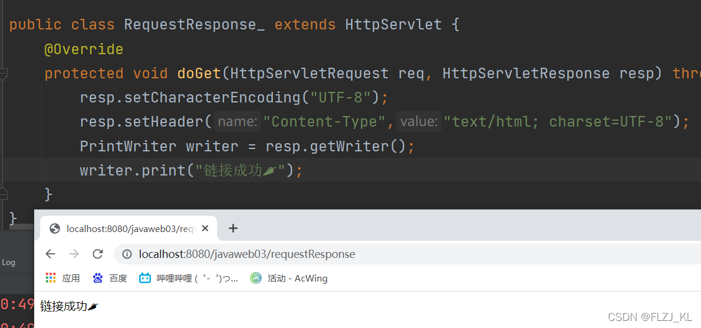Click the @Override annotation
The height and width of the screenshot is (328, 701).
[x=84, y=49]
